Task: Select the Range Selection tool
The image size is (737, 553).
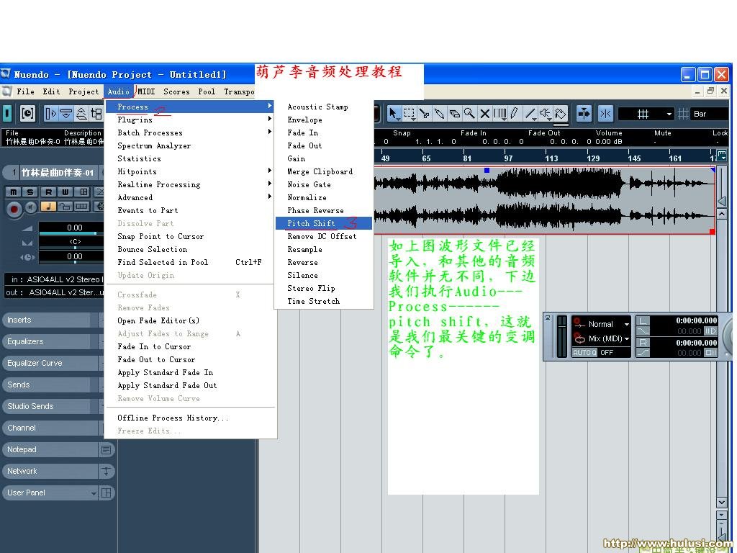Action: pyautogui.click(x=410, y=113)
